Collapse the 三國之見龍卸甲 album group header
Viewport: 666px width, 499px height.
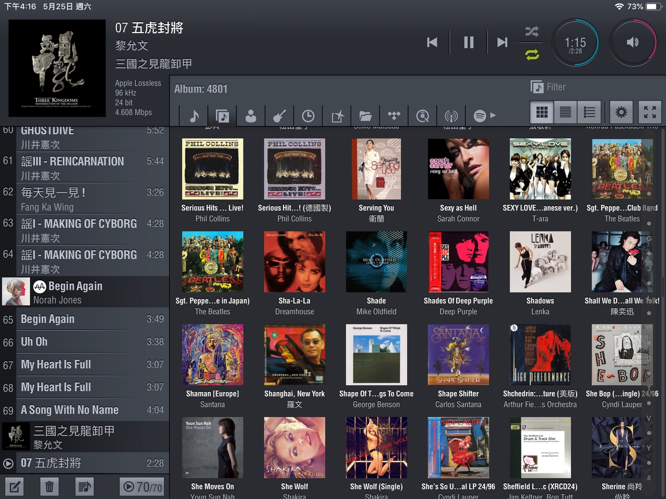click(86, 437)
